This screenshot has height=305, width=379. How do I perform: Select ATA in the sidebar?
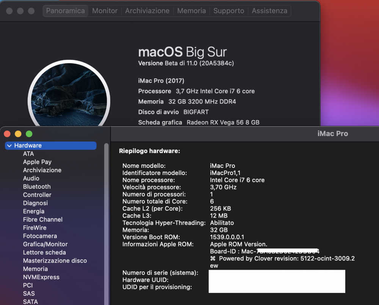[28, 154]
